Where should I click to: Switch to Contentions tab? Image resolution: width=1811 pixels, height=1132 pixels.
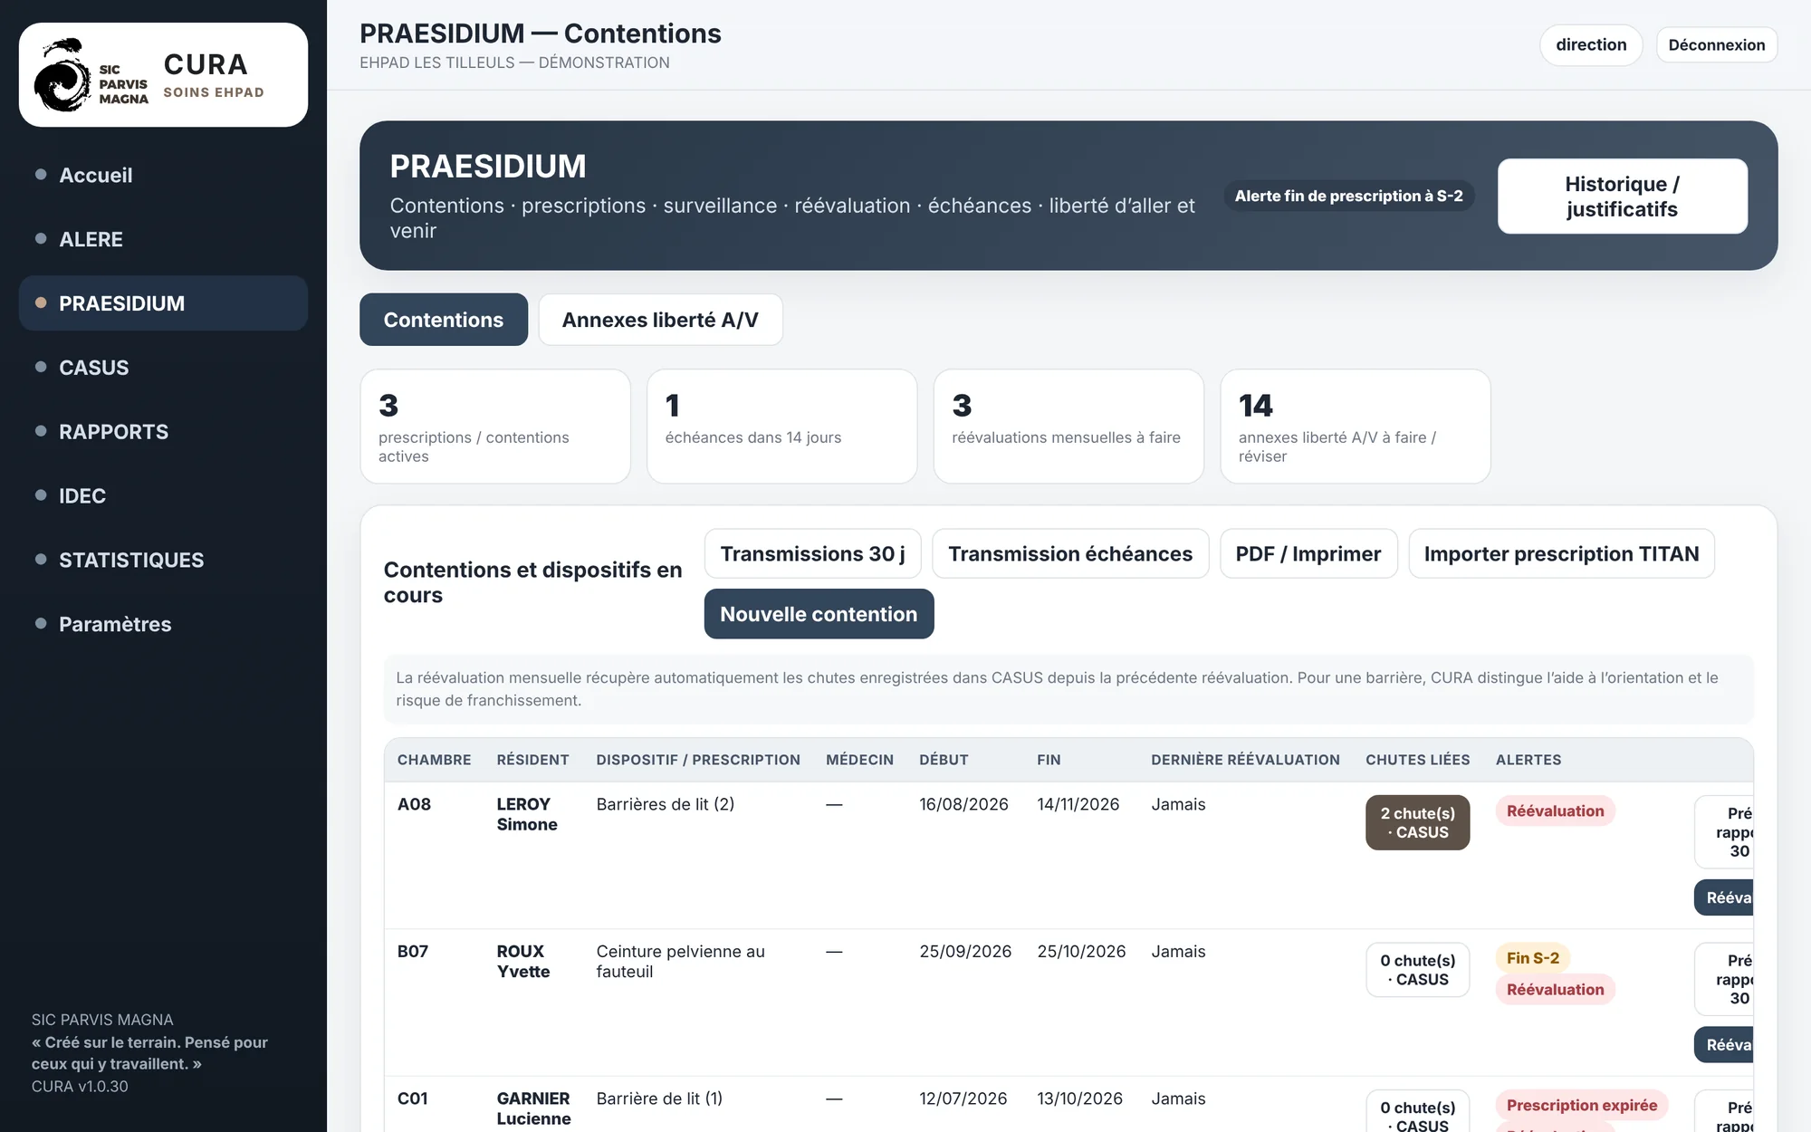(x=444, y=320)
